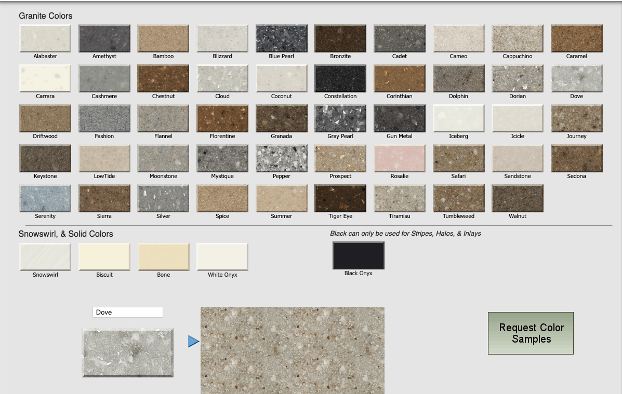Click the Request Color Samples button

click(531, 332)
